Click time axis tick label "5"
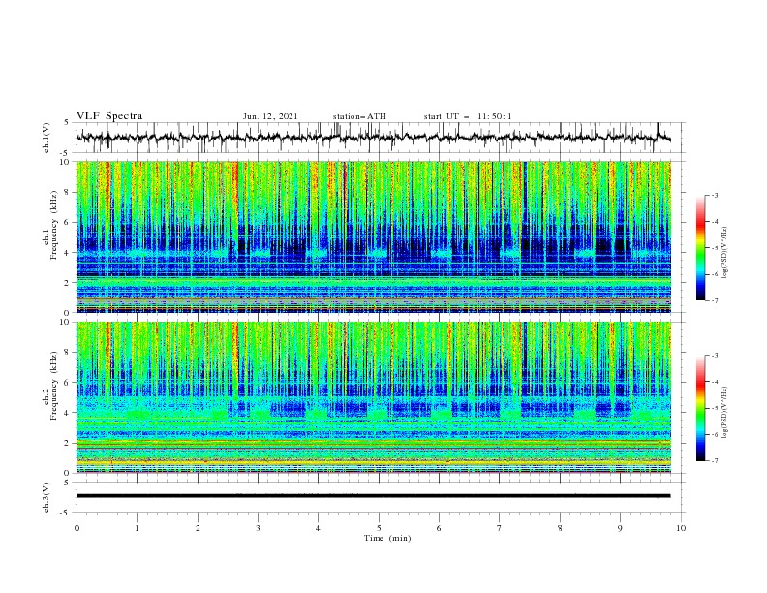This screenshot has height=593, width=767. pos(379,528)
